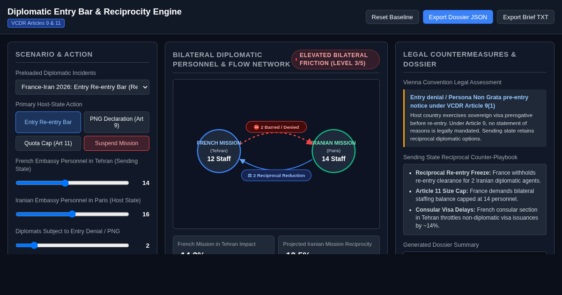The image size is (562, 295).
Task: Click the Elevated Bilateral Friction level badge
Action: (335, 59)
